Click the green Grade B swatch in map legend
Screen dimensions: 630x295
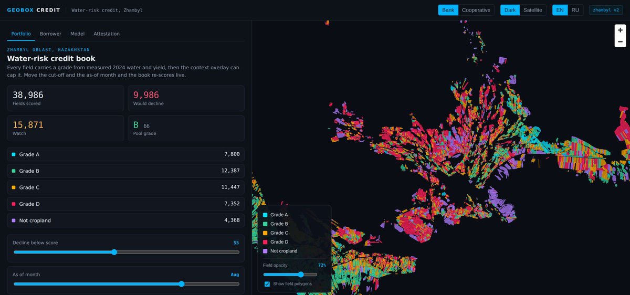[x=265, y=224]
